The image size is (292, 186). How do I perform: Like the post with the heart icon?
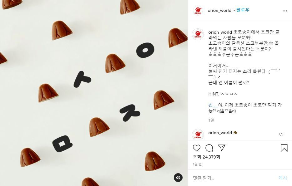tap(196, 148)
